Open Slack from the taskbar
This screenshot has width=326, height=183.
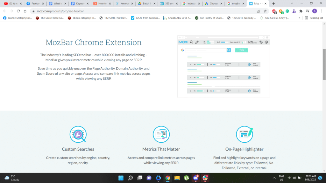click(205, 178)
